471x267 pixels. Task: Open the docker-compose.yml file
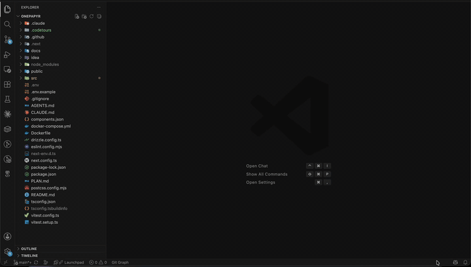point(60,126)
